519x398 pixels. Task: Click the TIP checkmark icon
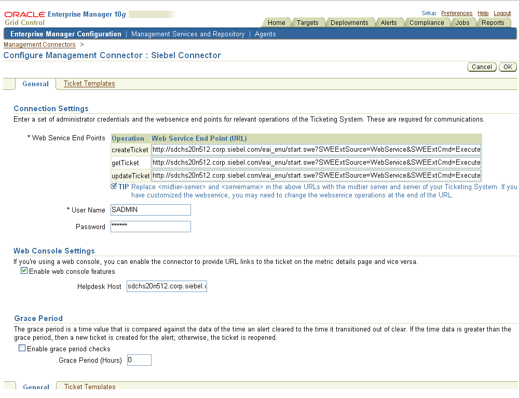pyautogui.click(x=114, y=186)
